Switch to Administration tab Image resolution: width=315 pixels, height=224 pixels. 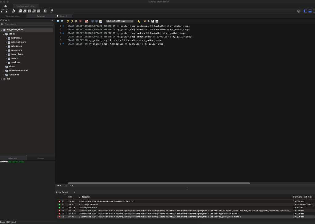point(13,16)
